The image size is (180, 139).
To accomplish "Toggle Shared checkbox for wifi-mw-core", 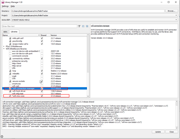I will (42, 96).
